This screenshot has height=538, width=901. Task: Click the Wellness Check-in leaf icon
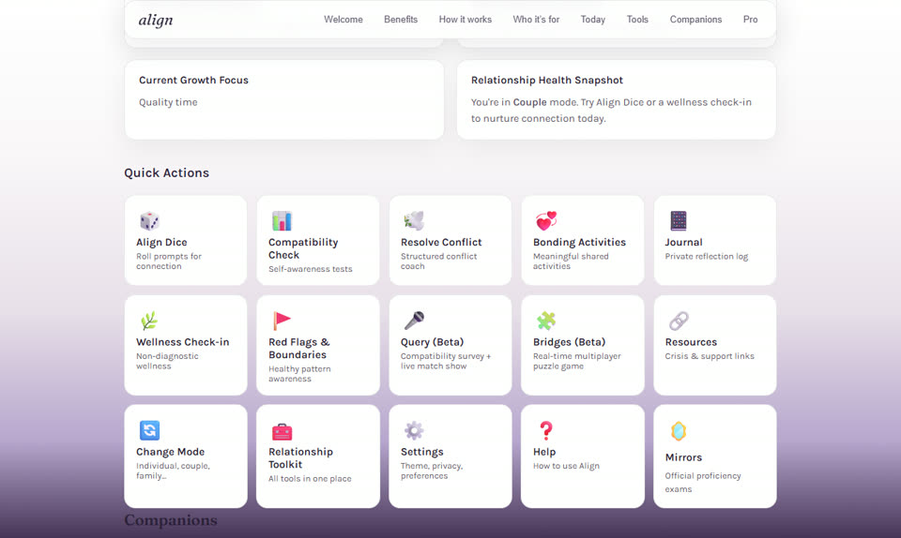[149, 321]
